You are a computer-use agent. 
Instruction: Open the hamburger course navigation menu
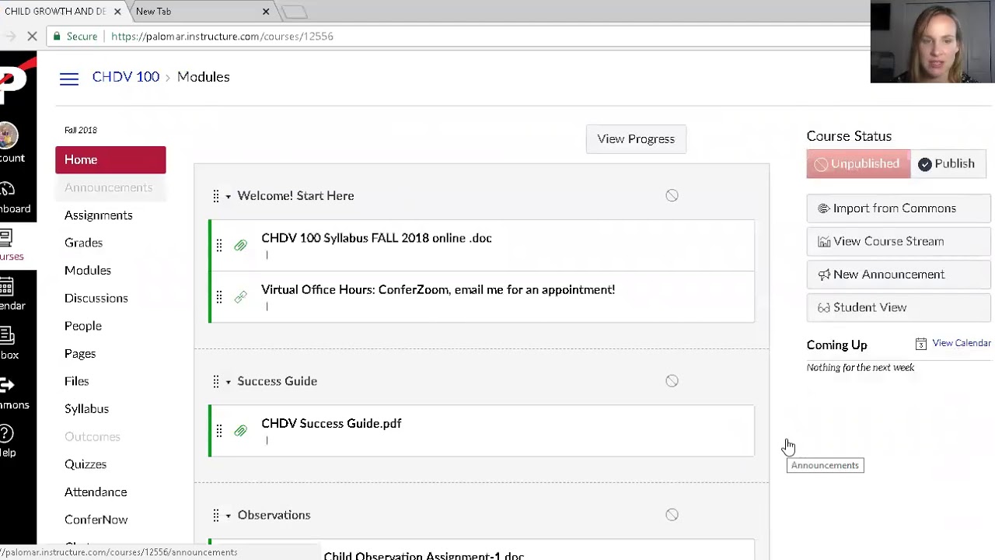(x=69, y=78)
